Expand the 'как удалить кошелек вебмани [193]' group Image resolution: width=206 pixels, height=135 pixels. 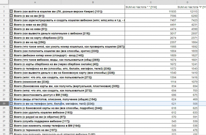(x=11, y=112)
